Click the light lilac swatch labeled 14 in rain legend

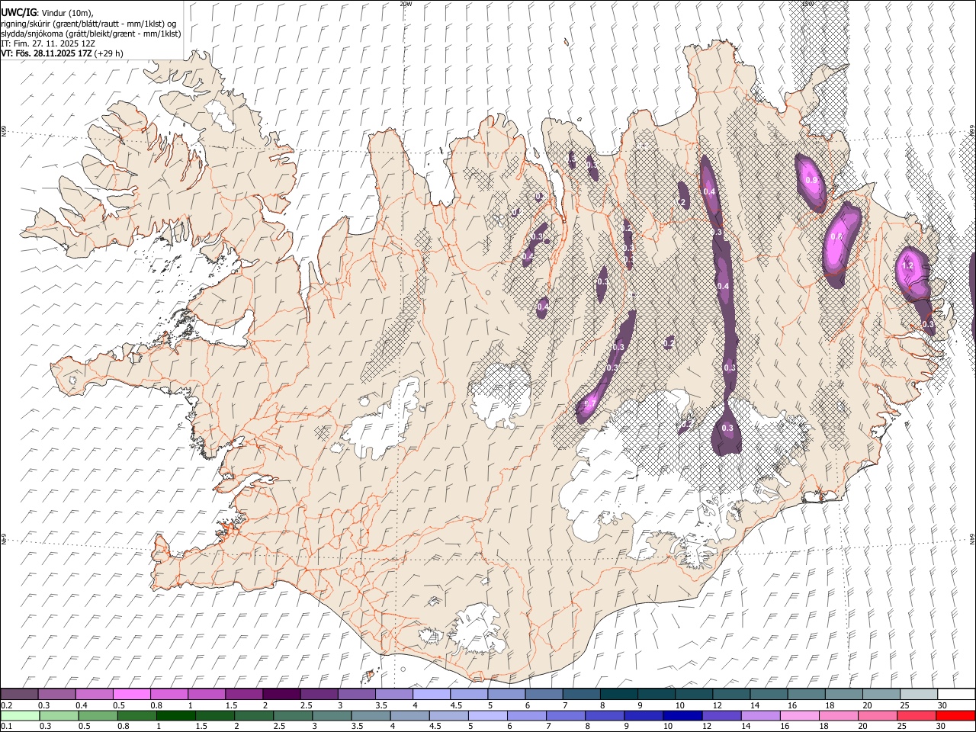click(x=760, y=716)
